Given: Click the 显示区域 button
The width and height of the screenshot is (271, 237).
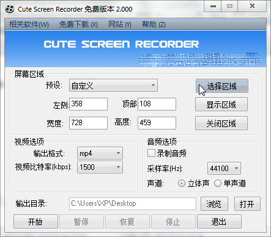Looking at the screenshot, I should coord(221,104).
